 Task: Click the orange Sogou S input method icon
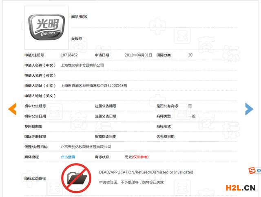(x=252, y=171)
